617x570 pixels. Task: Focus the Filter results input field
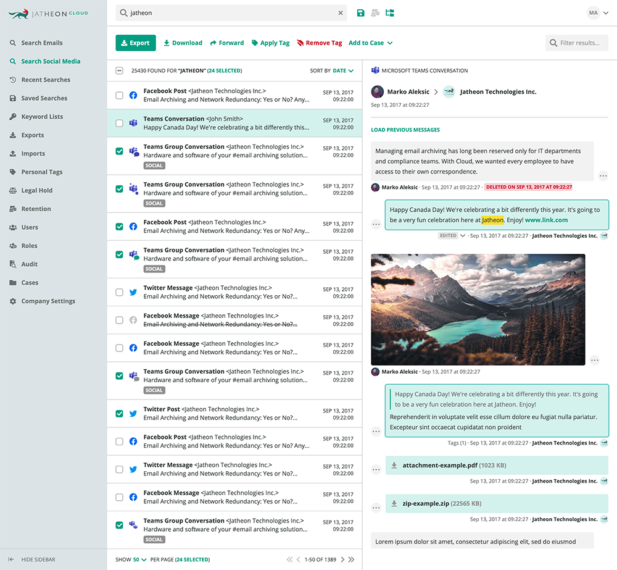[x=577, y=43]
